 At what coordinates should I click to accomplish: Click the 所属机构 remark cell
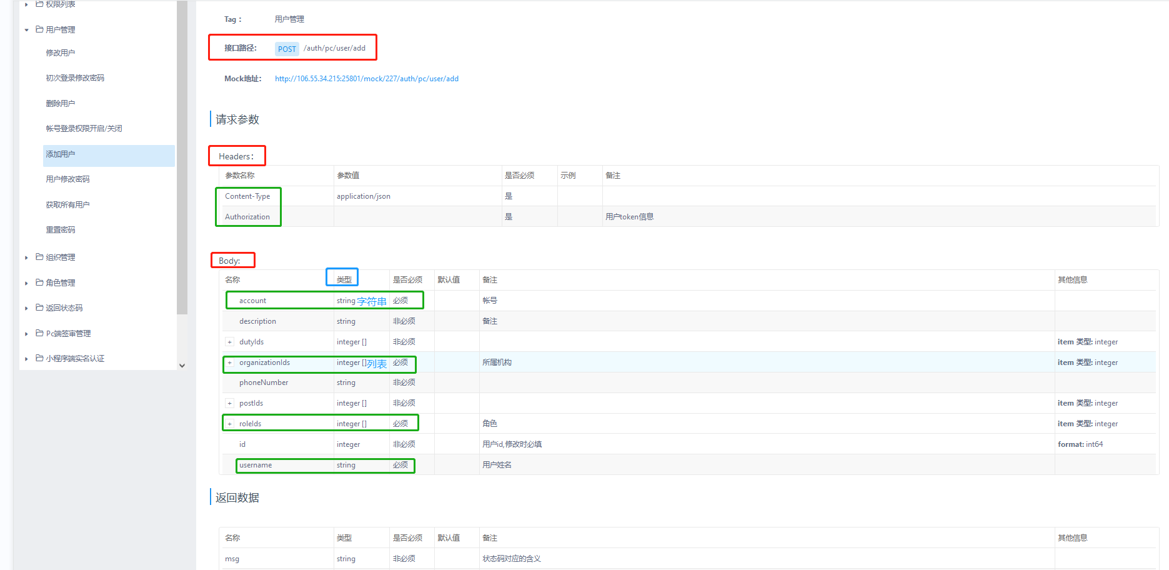(x=497, y=362)
